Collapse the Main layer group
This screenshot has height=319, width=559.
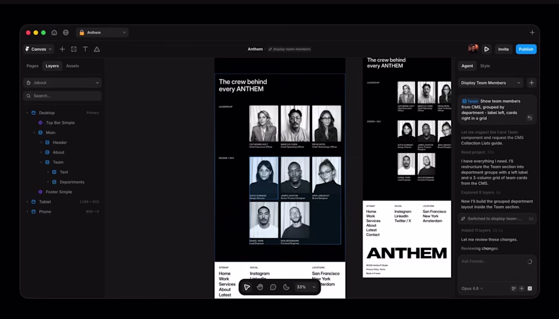pos(34,133)
